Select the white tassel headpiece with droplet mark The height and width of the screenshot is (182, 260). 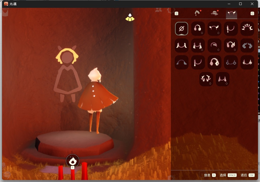(x=198, y=45)
